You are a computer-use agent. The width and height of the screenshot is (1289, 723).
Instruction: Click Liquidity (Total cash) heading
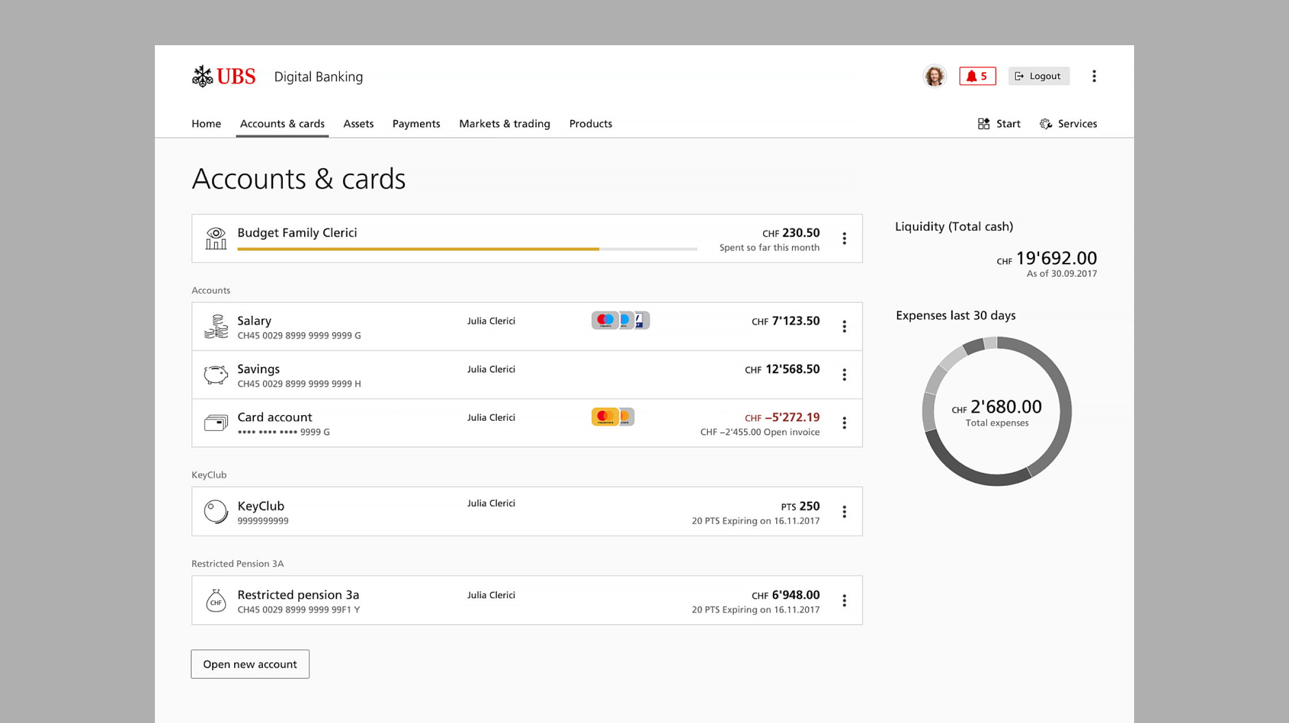click(954, 227)
